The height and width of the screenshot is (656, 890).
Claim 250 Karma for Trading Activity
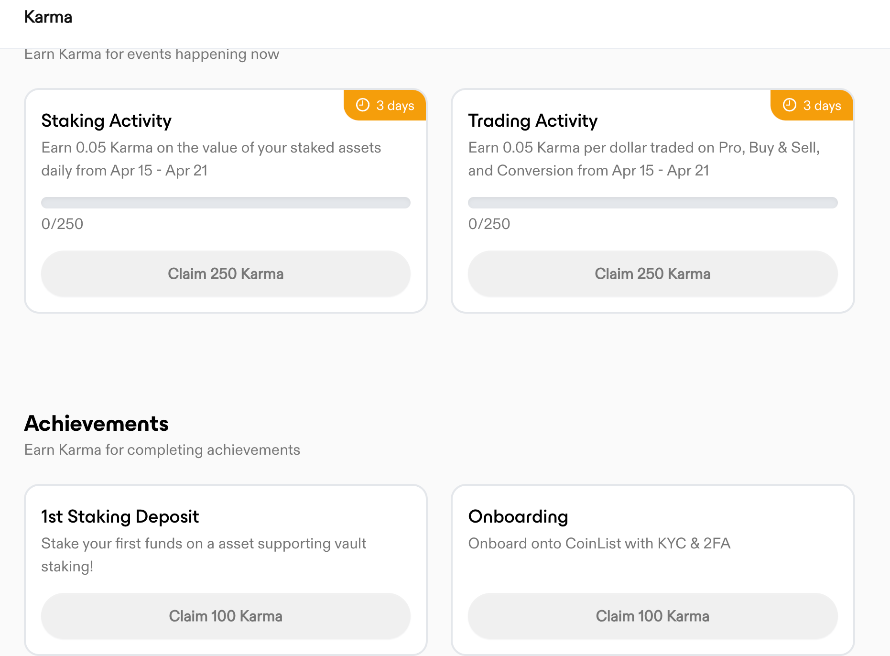tap(652, 273)
